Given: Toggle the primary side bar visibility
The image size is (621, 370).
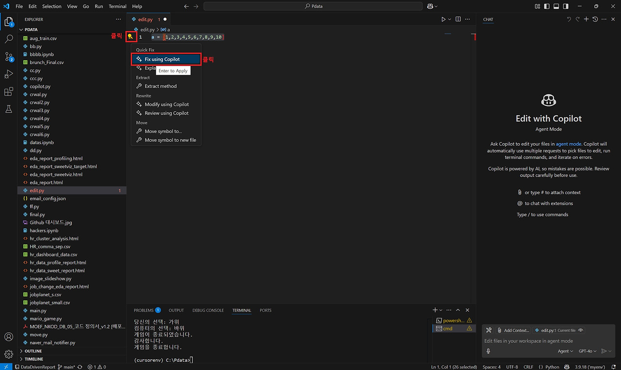Looking at the screenshot, I should click(547, 6).
